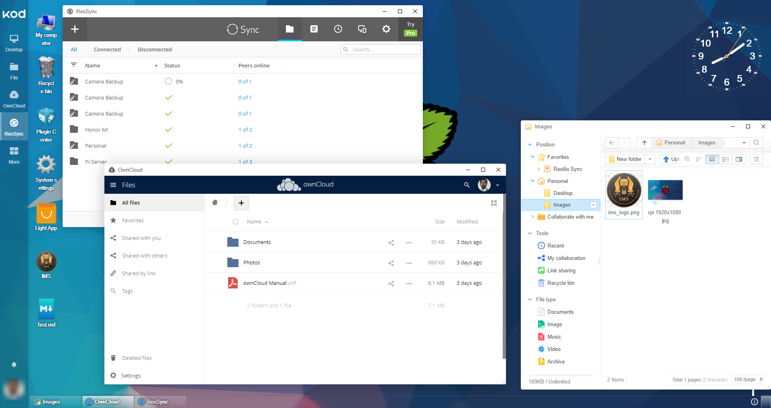The height and width of the screenshot is (408, 771).
Task: Go up one folder level in Images window
Action: (644, 142)
